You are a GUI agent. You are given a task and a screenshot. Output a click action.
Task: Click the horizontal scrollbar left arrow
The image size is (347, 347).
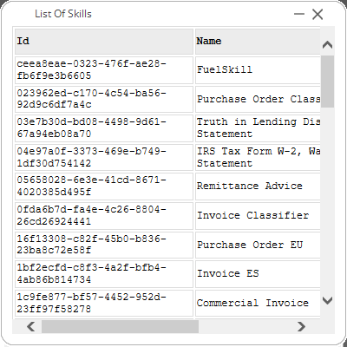(31, 327)
